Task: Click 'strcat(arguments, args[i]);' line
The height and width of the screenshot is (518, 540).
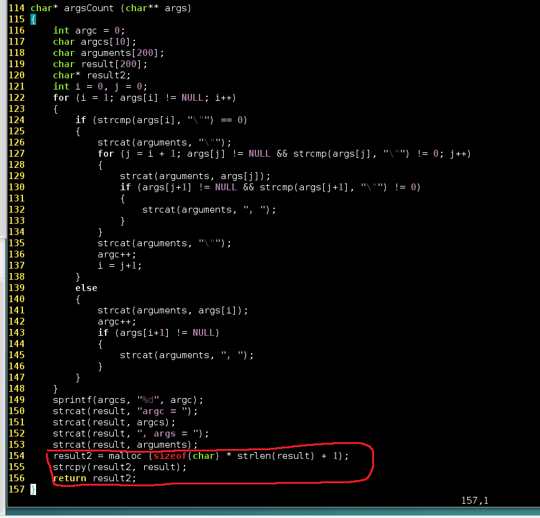Action: (x=173, y=310)
